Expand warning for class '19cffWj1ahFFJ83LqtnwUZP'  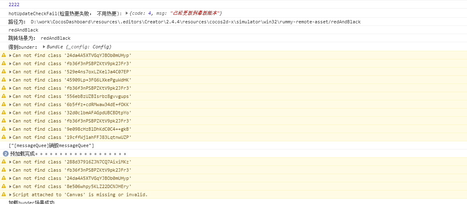[x=11, y=137]
